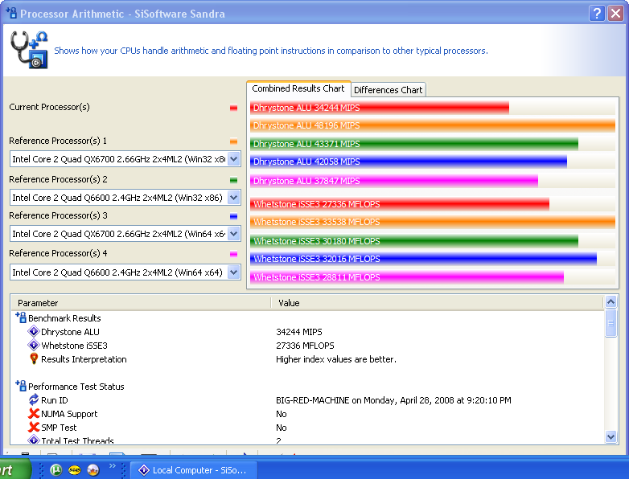This screenshot has height=479, width=629.
Task: Click the QX6700 Win32 x86 combo box text
Action: [x=119, y=159]
